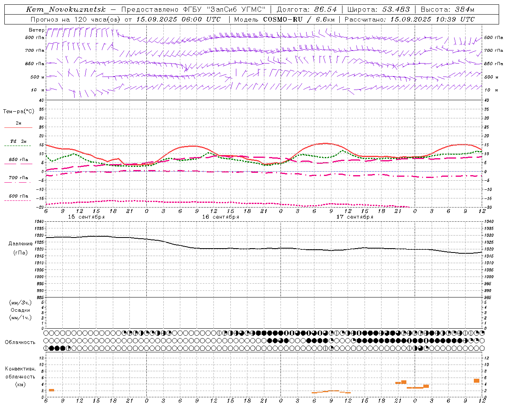
Task: Click the '500 м' wind level label on left
Action: coord(37,77)
